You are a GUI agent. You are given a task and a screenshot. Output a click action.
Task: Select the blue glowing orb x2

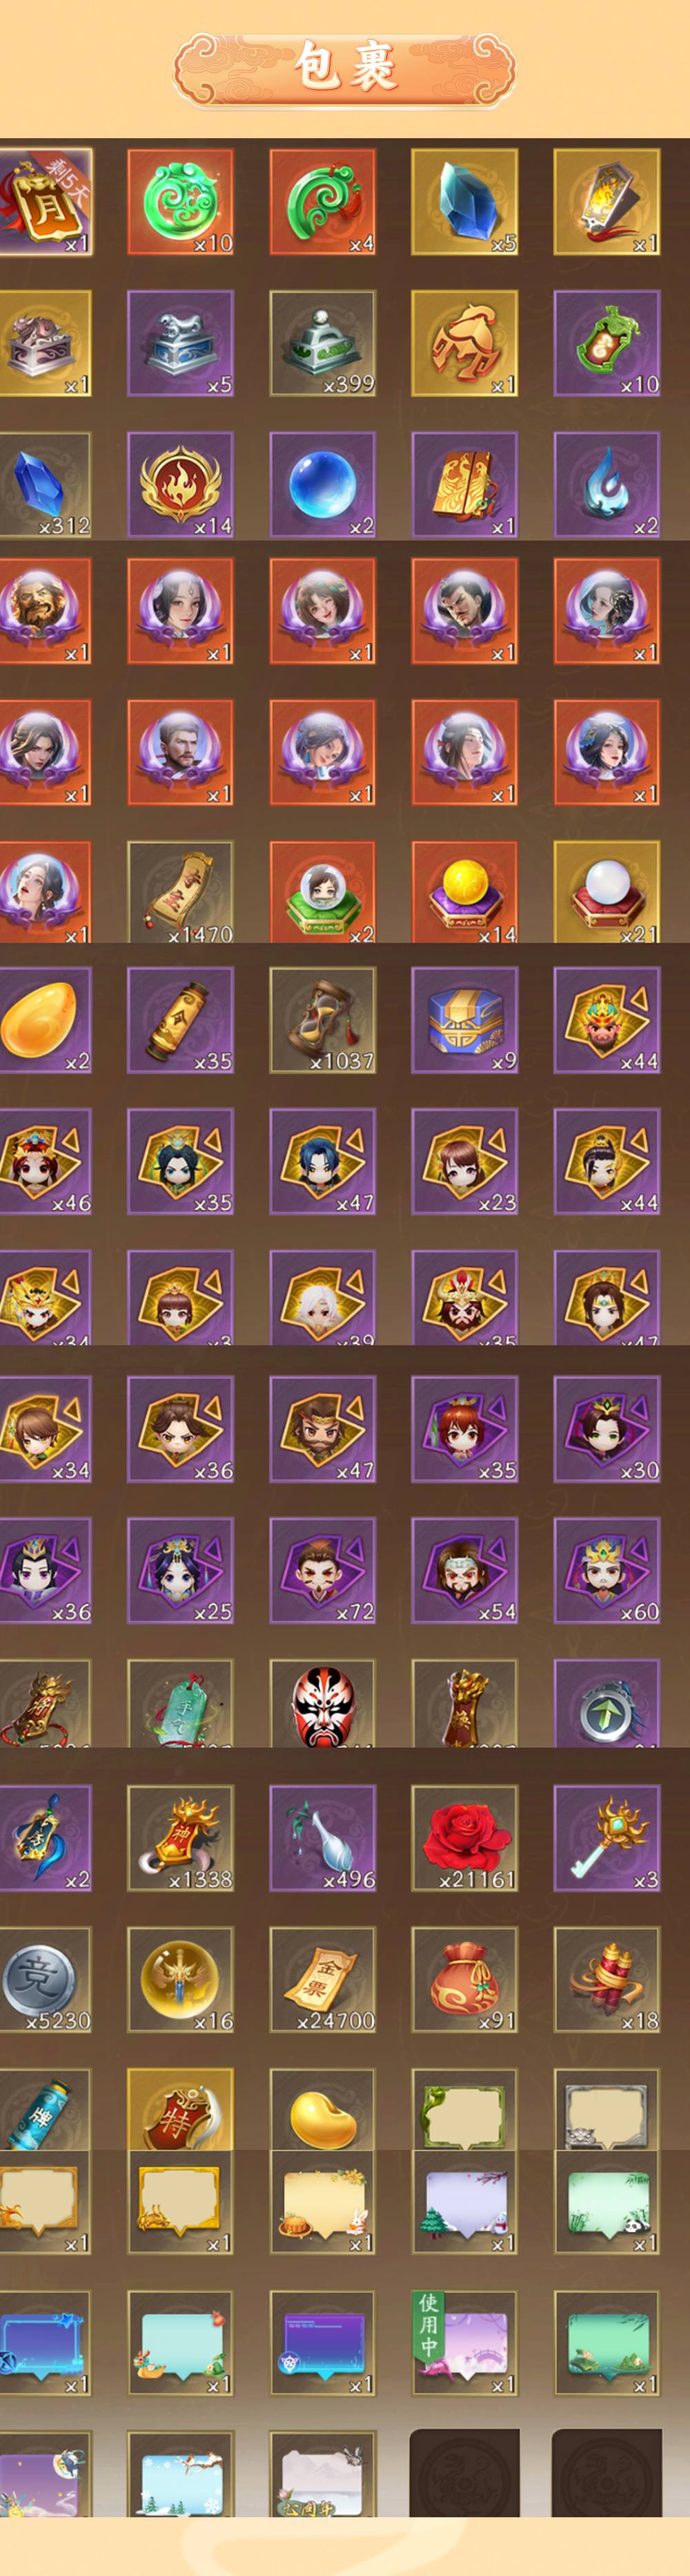(x=322, y=485)
